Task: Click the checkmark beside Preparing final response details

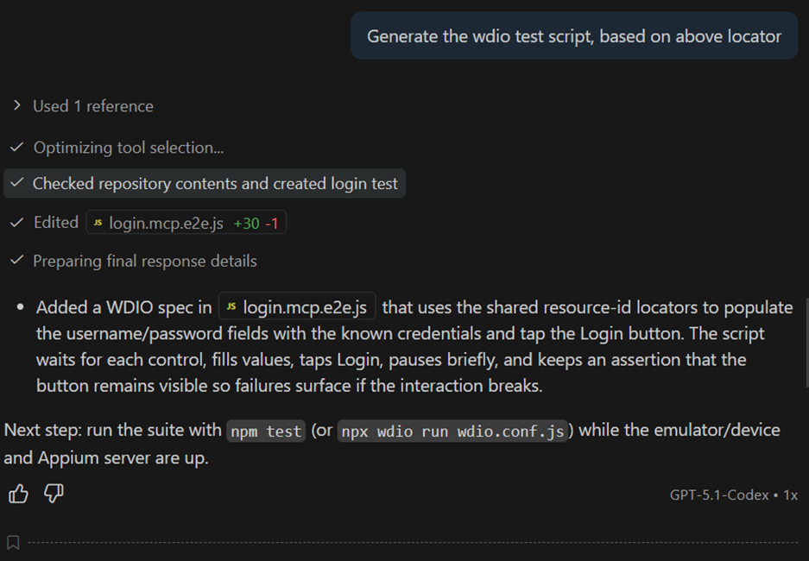Action: [16, 261]
